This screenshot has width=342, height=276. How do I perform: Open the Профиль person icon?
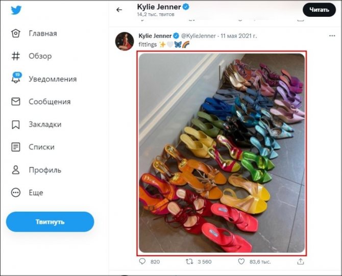(x=16, y=170)
